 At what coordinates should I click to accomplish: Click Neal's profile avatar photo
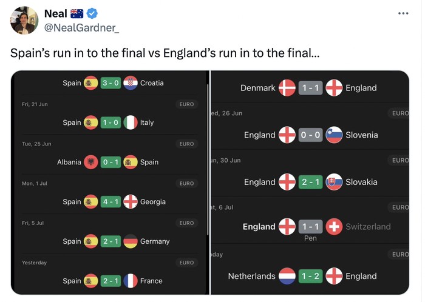(x=24, y=21)
